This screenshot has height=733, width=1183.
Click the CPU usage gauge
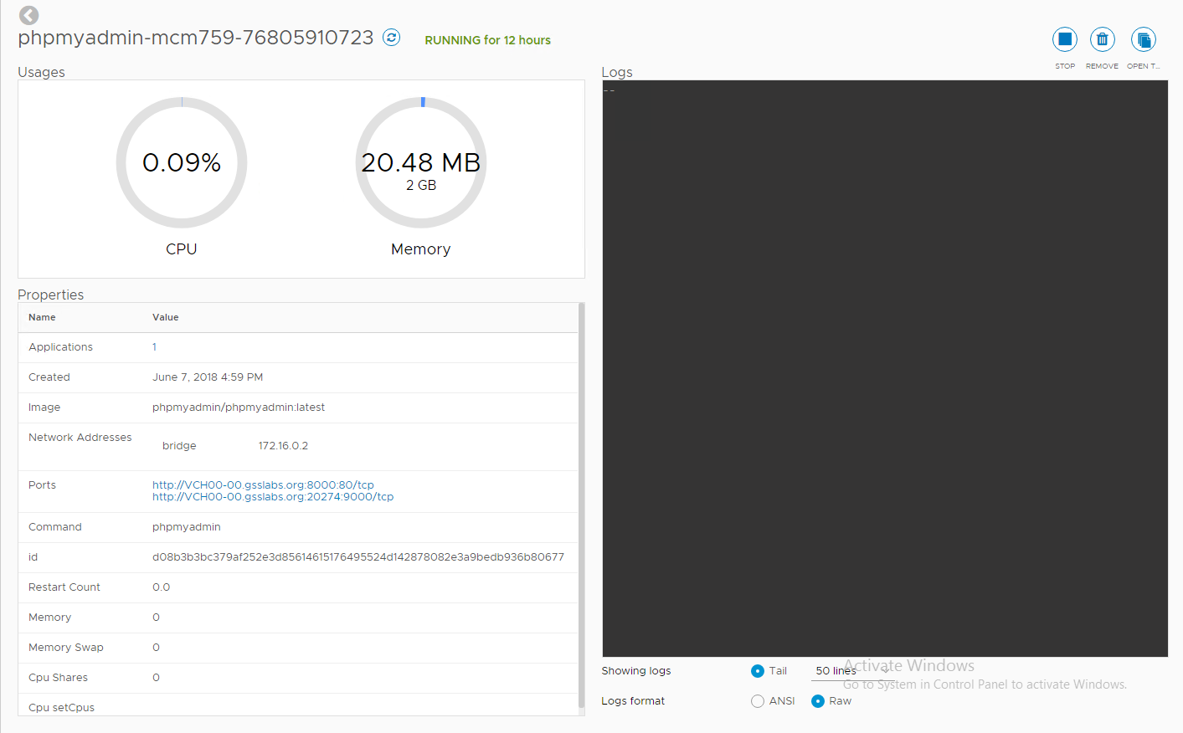(182, 162)
